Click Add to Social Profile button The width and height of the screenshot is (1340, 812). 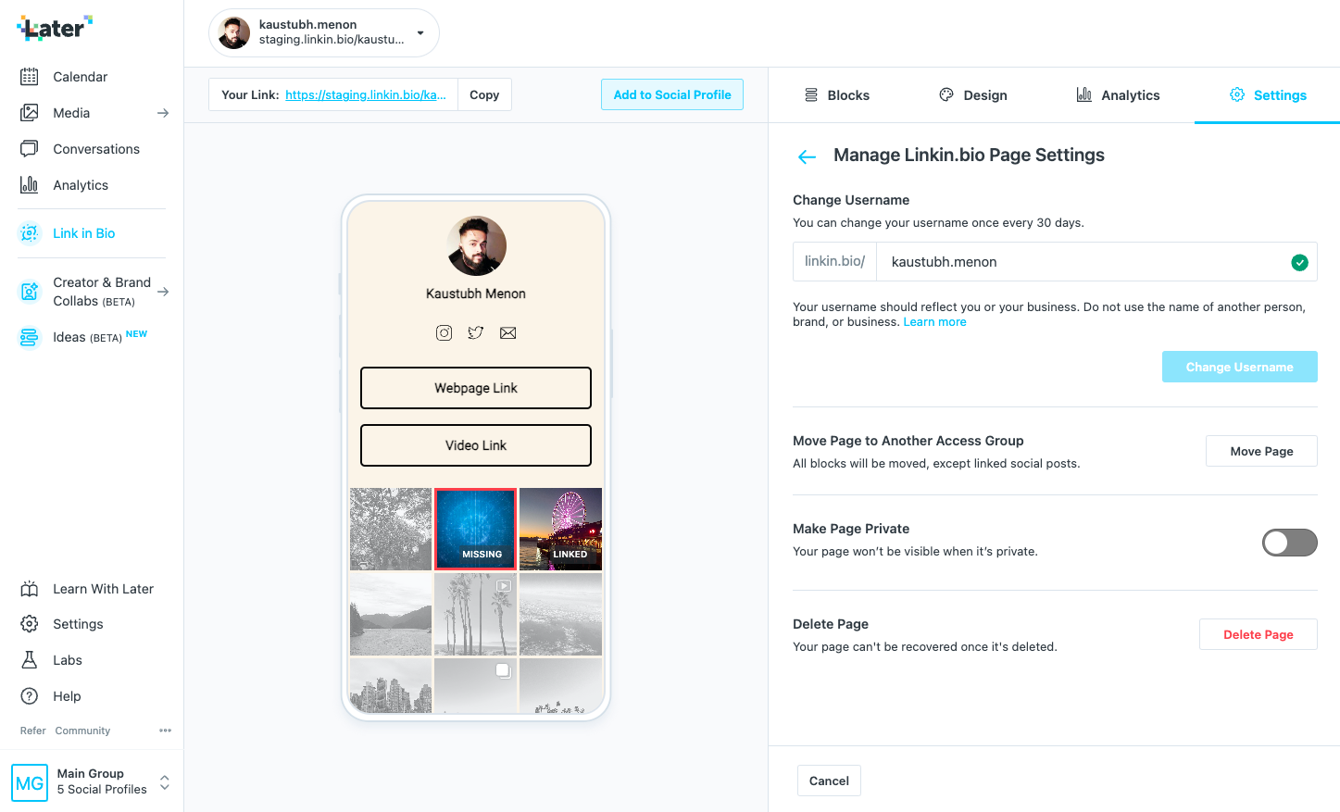(x=672, y=94)
